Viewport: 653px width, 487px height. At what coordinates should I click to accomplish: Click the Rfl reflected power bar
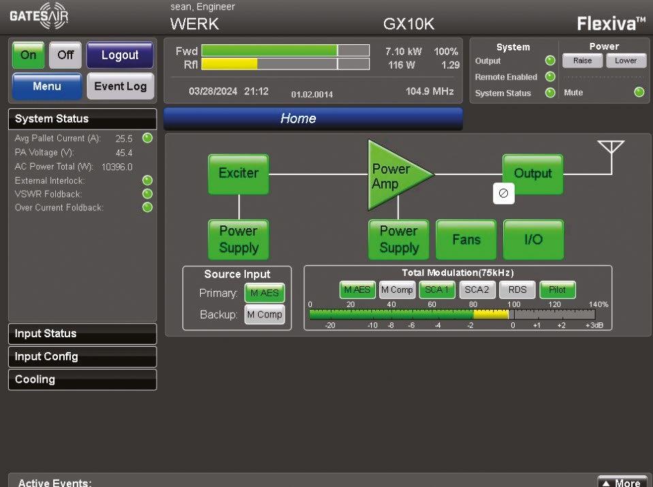click(x=286, y=64)
